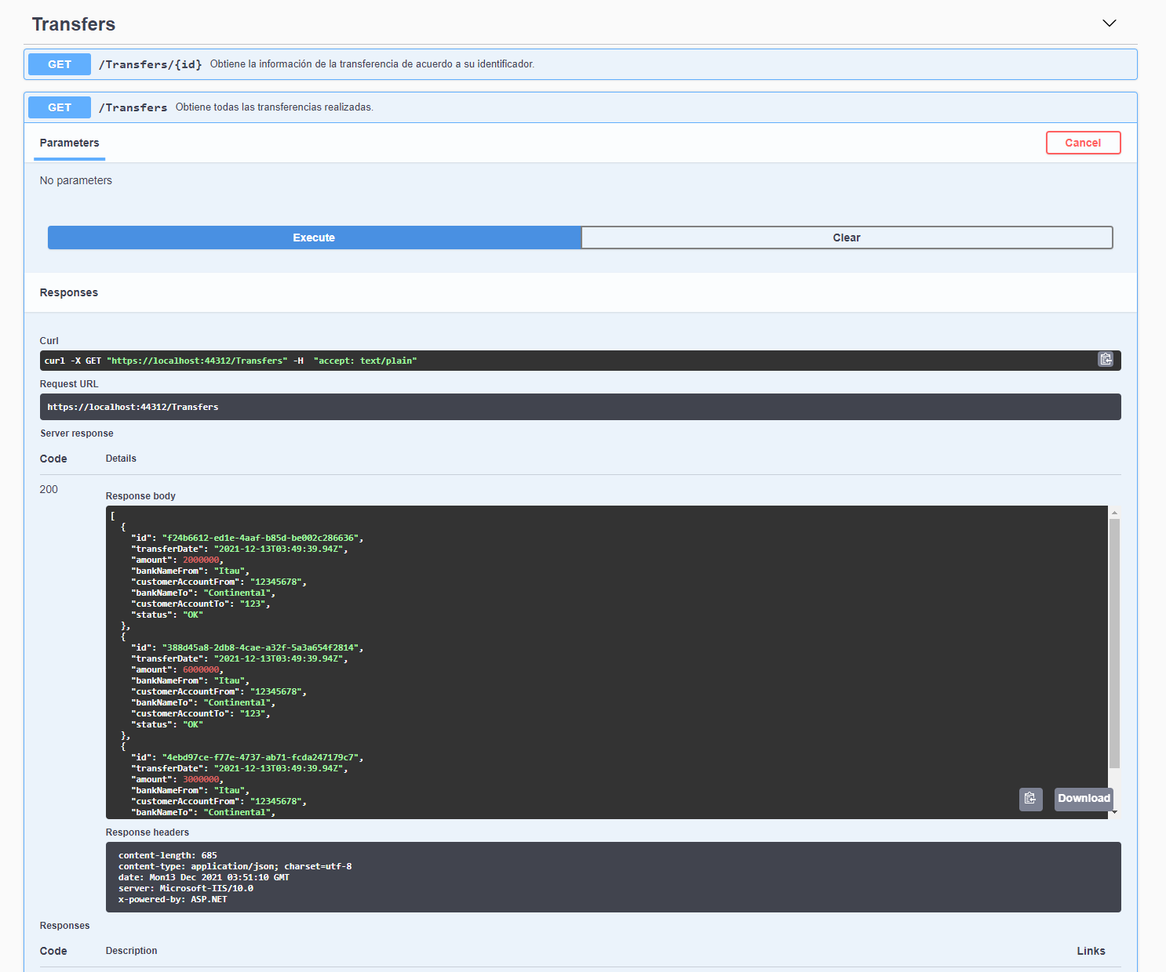Click the No parameters area

[75, 180]
